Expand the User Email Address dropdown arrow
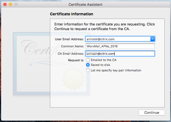The height and width of the screenshot is (122, 171). (x=153, y=39)
